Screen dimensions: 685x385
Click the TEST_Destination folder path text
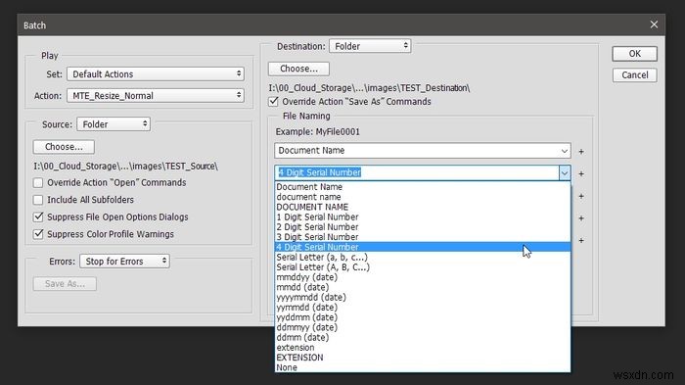(369, 88)
